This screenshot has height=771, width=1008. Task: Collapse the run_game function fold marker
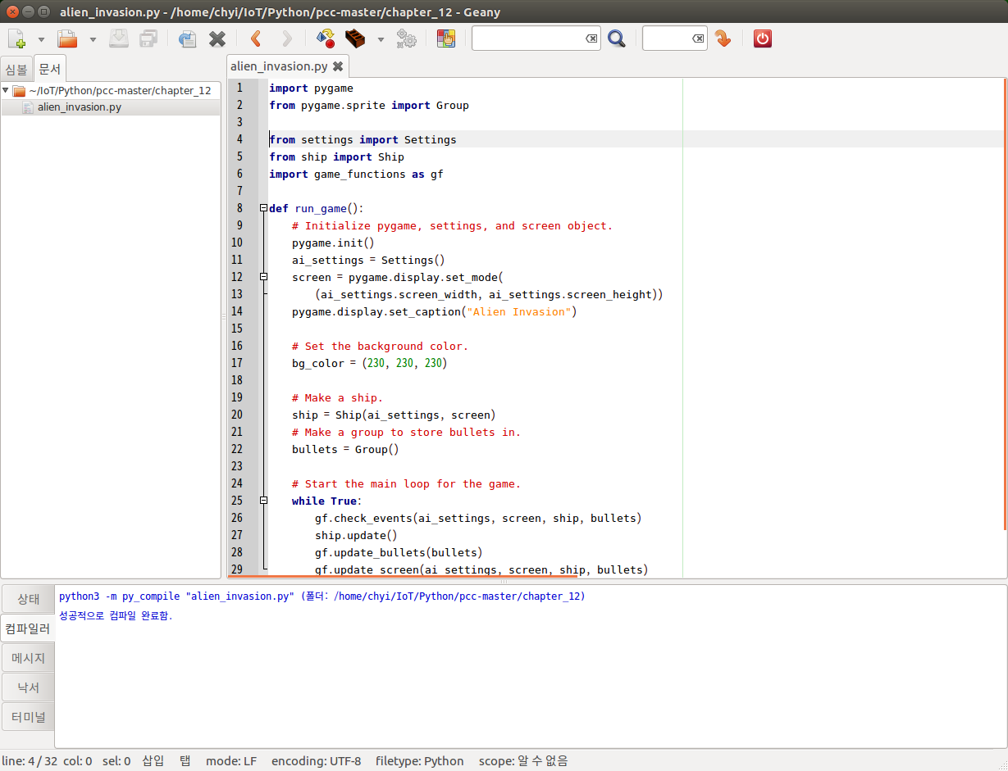click(x=262, y=208)
